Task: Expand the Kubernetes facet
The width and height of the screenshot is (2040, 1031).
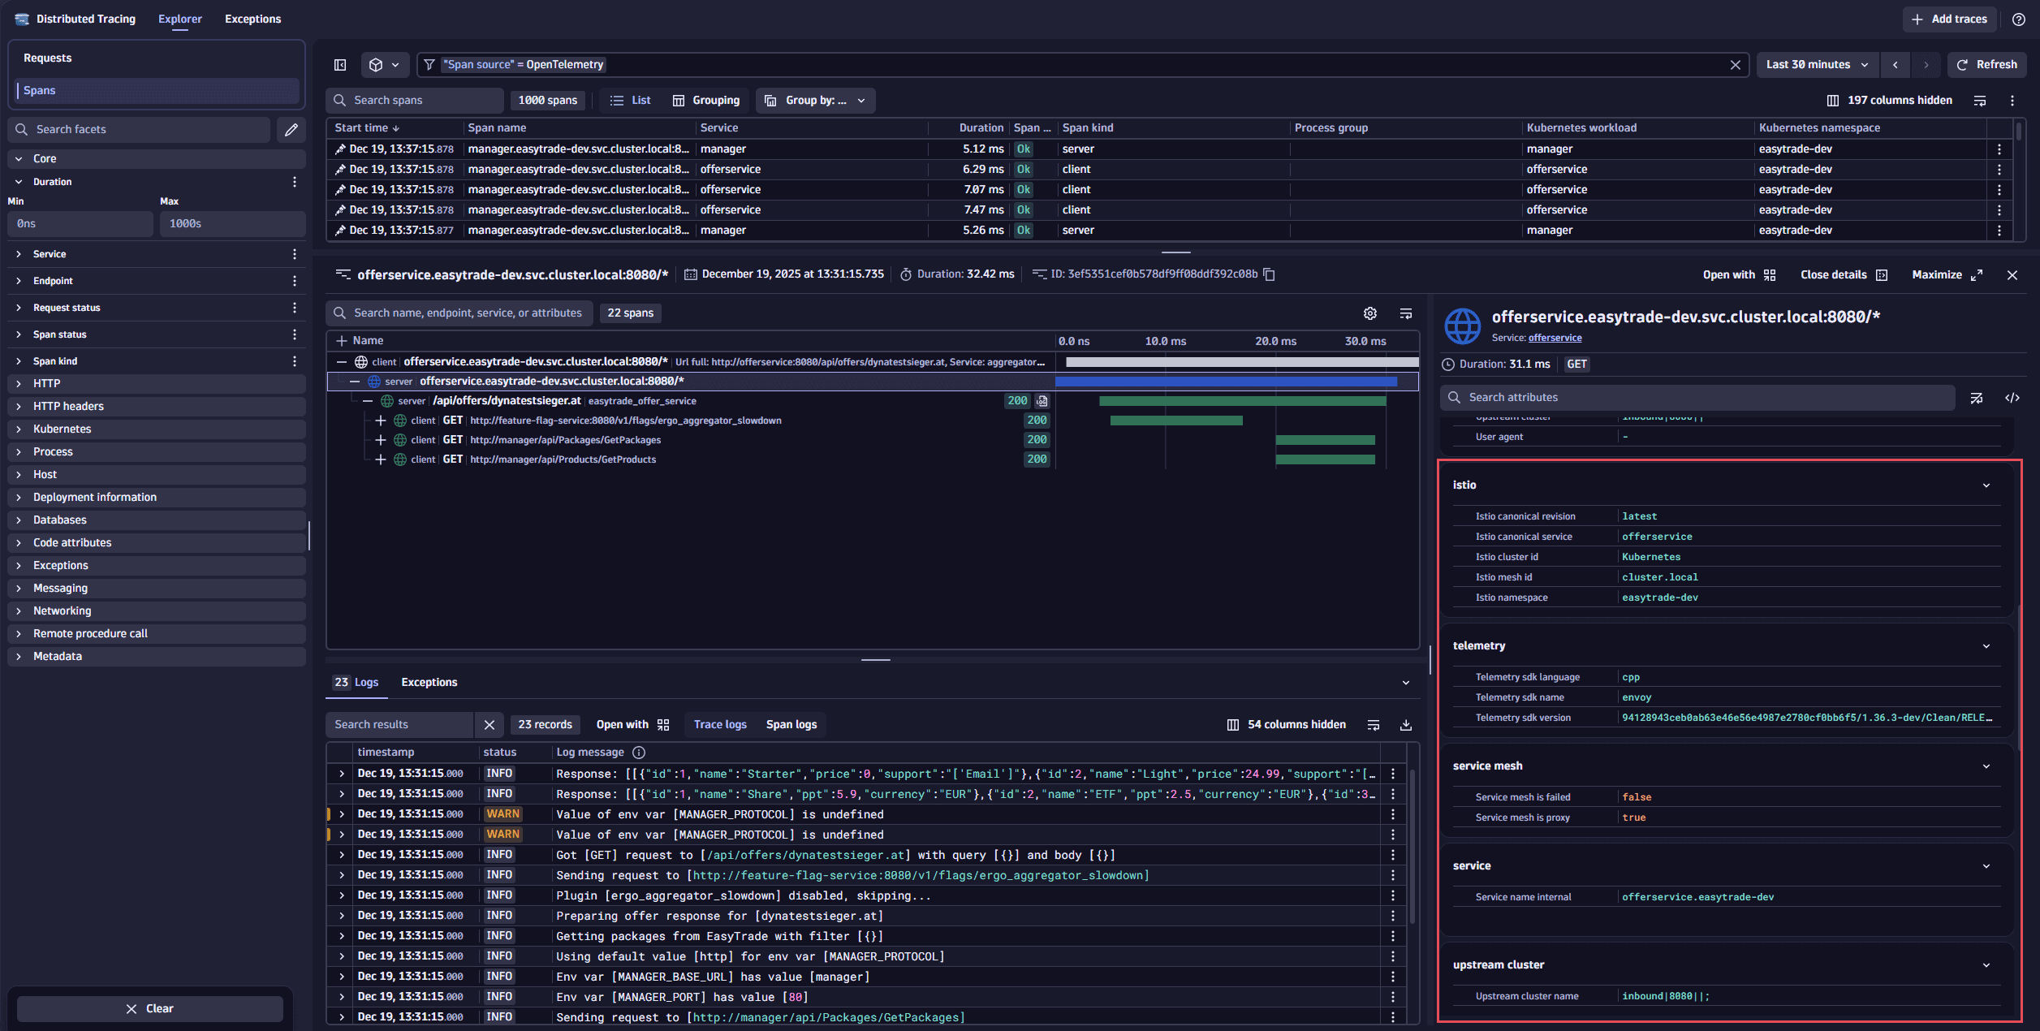Action: pyautogui.click(x=62, y=429)
